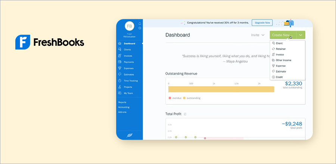Click the Expense icon in Create New menu
Image resolution: width=336 pixels, height=164 pixels.
click(273, 66)
